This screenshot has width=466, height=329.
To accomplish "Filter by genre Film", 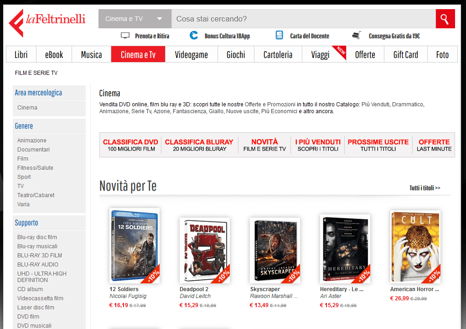I will coord(23,158).
